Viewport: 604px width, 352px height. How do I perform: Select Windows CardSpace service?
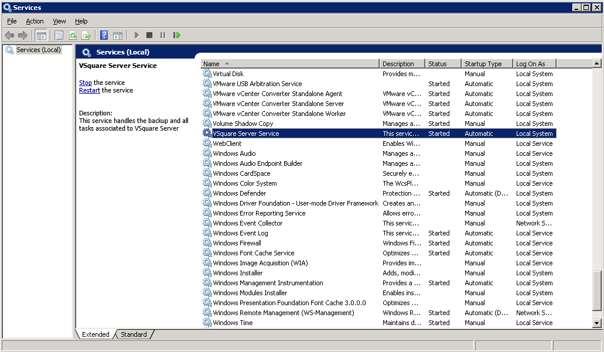pyautogui.click(x=379, y=173)
